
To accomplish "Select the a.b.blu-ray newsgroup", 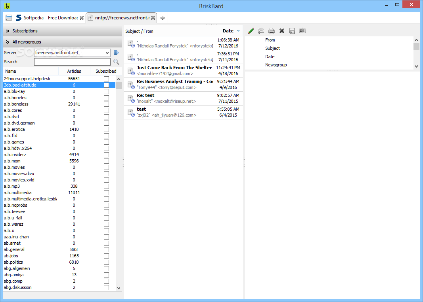I will click(59, 91).
